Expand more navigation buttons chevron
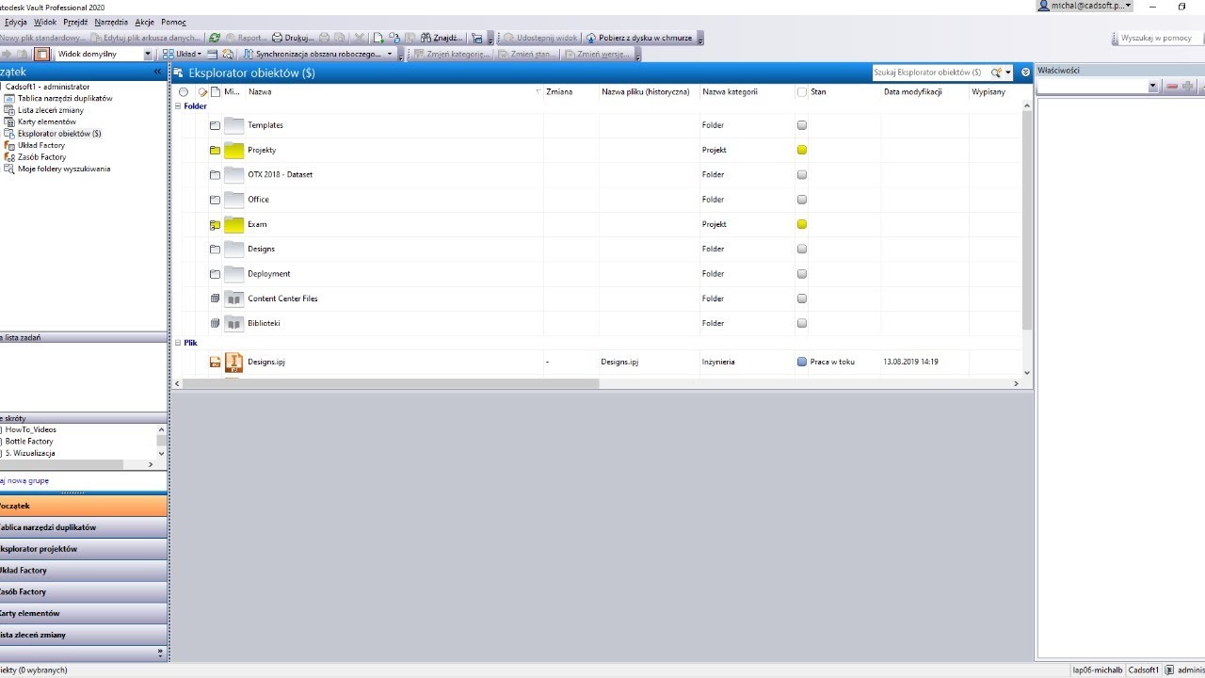This screenshot has width=1205, height=678. (160, 652)
